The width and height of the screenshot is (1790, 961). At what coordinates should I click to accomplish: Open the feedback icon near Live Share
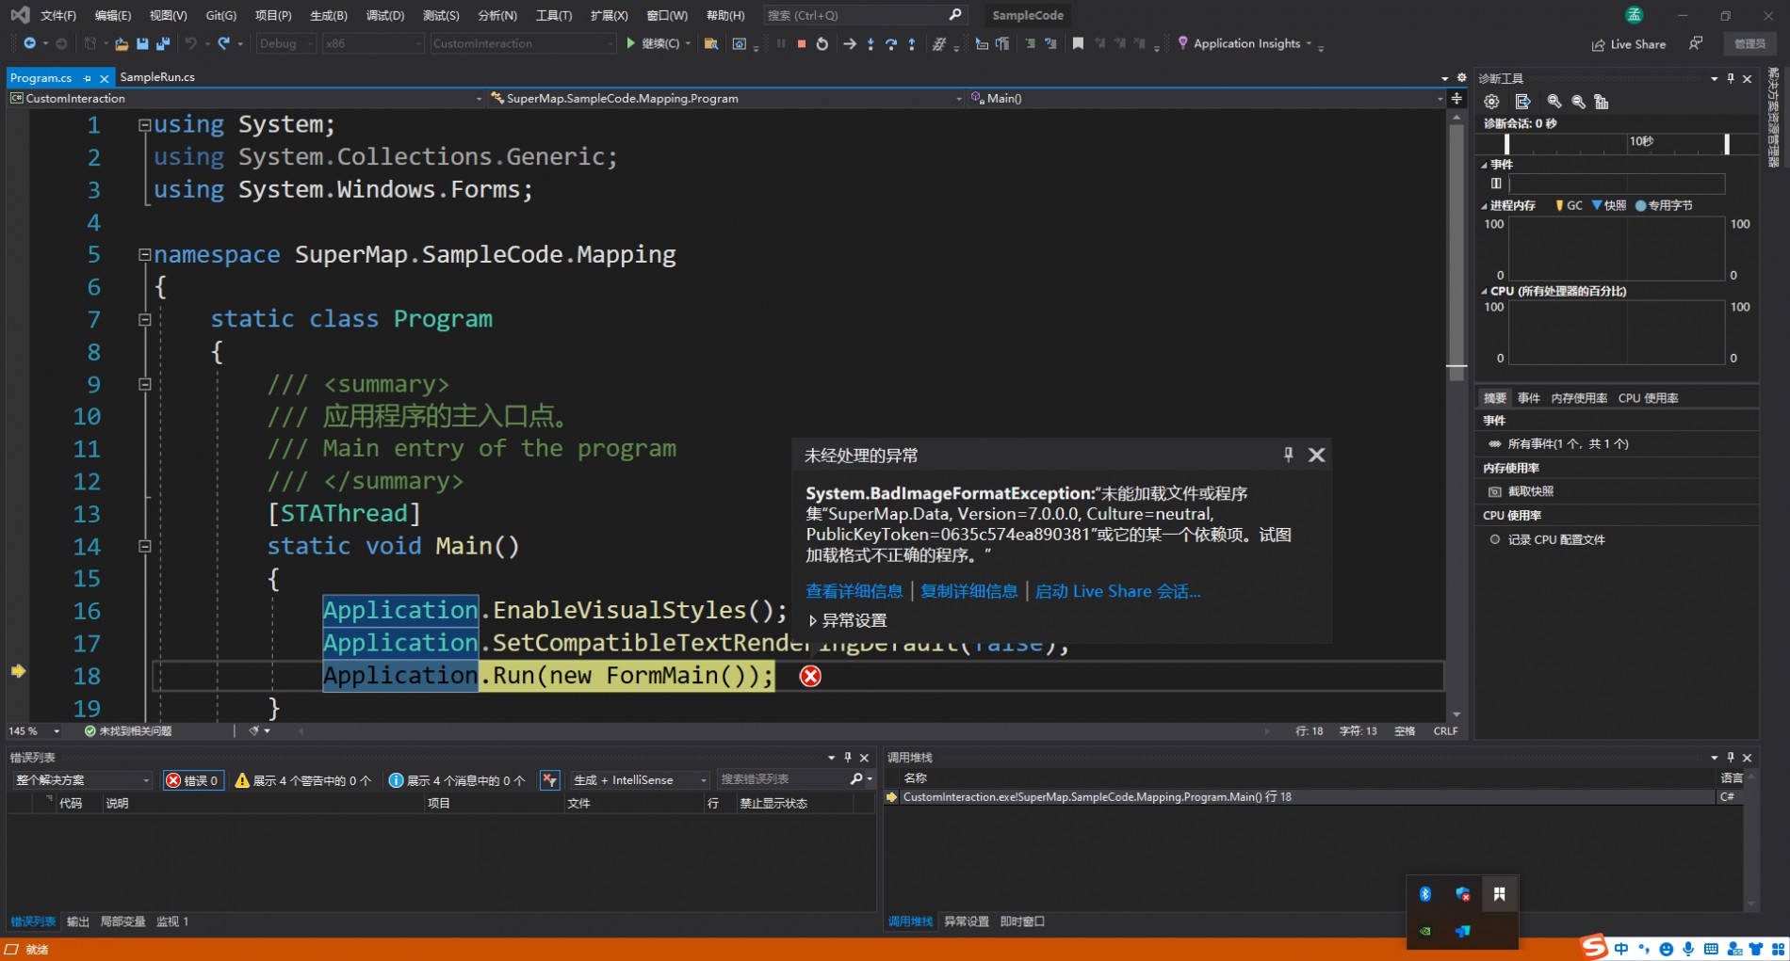[1696, 43]
